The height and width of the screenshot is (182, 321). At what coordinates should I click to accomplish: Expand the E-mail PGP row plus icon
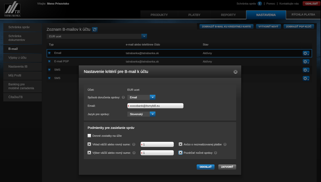tap(49, 62)
